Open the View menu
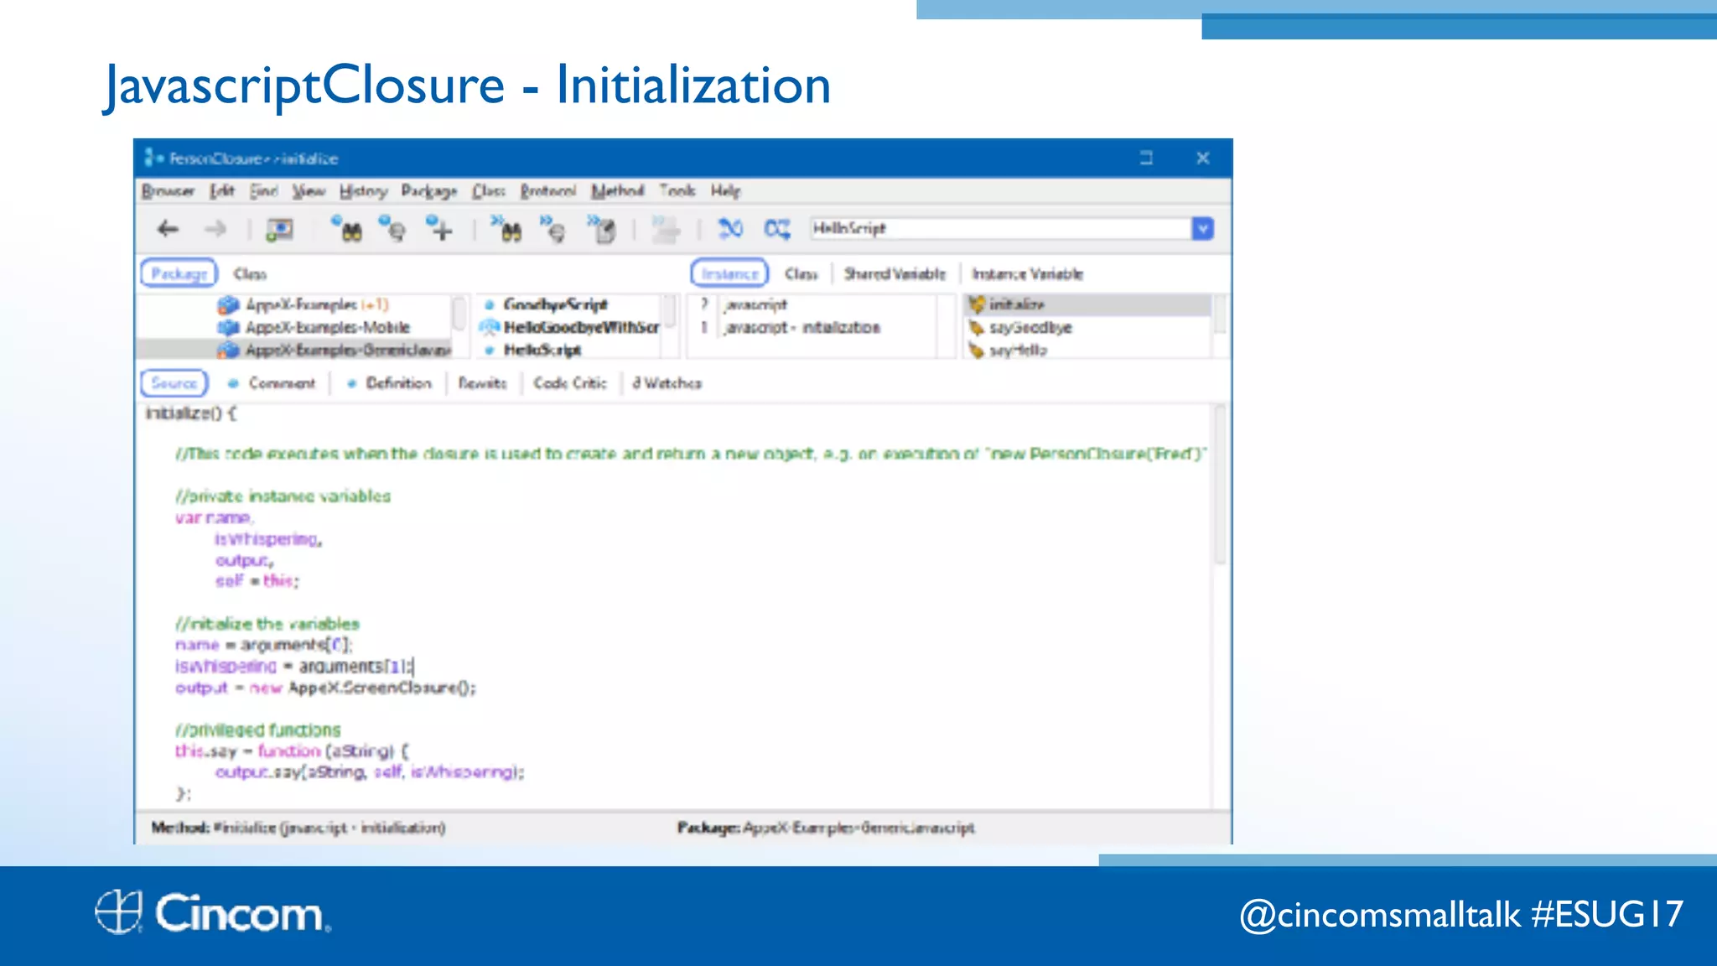This screenshot has height=966, width=1717. [x=309, y=191]
